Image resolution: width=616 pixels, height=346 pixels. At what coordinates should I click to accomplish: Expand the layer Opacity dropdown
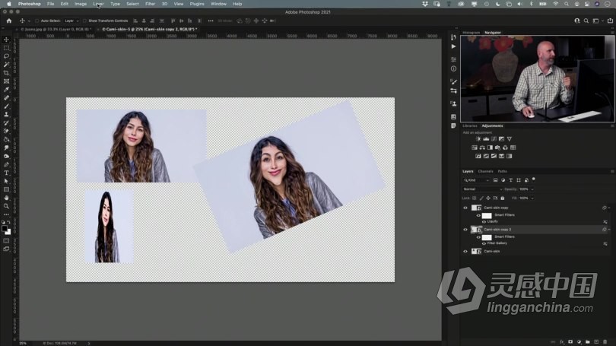[532, 189]
